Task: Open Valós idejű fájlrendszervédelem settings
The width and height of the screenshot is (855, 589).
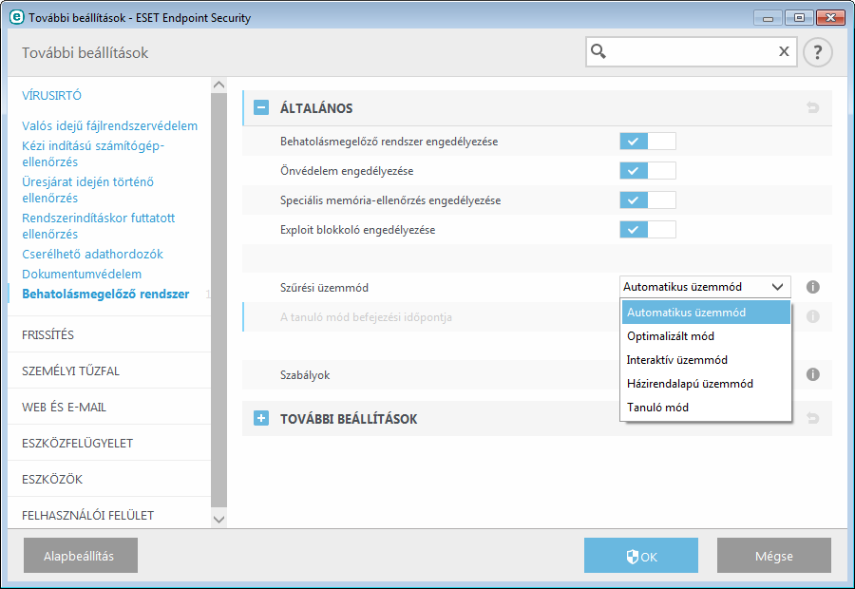Action: 109,126
